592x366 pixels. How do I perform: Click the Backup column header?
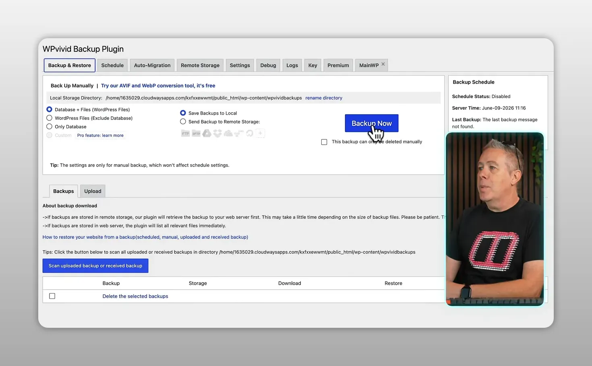pyautogui.click(x=111, y=283)
